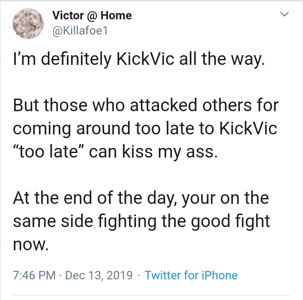Click Victor's circular profile avatar

coord(28,24)
